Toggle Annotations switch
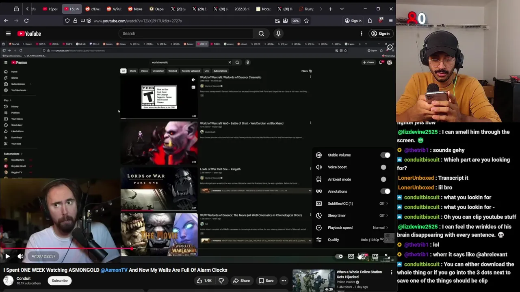 pyautogui.click(x=385, y=191)
